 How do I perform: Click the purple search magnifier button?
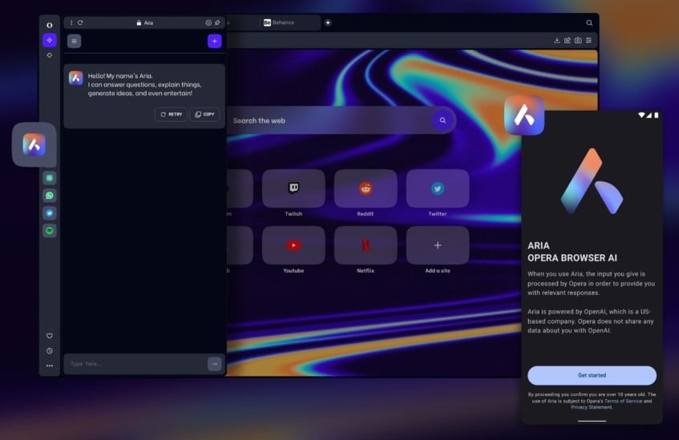pyautogui.click(x=443, y=120)
